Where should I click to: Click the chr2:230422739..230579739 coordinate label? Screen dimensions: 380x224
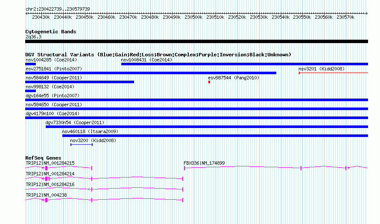tap(58, 9)
